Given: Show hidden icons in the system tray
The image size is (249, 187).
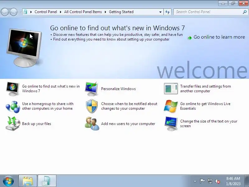Looking at the screenshot, I should click(195, 181).
